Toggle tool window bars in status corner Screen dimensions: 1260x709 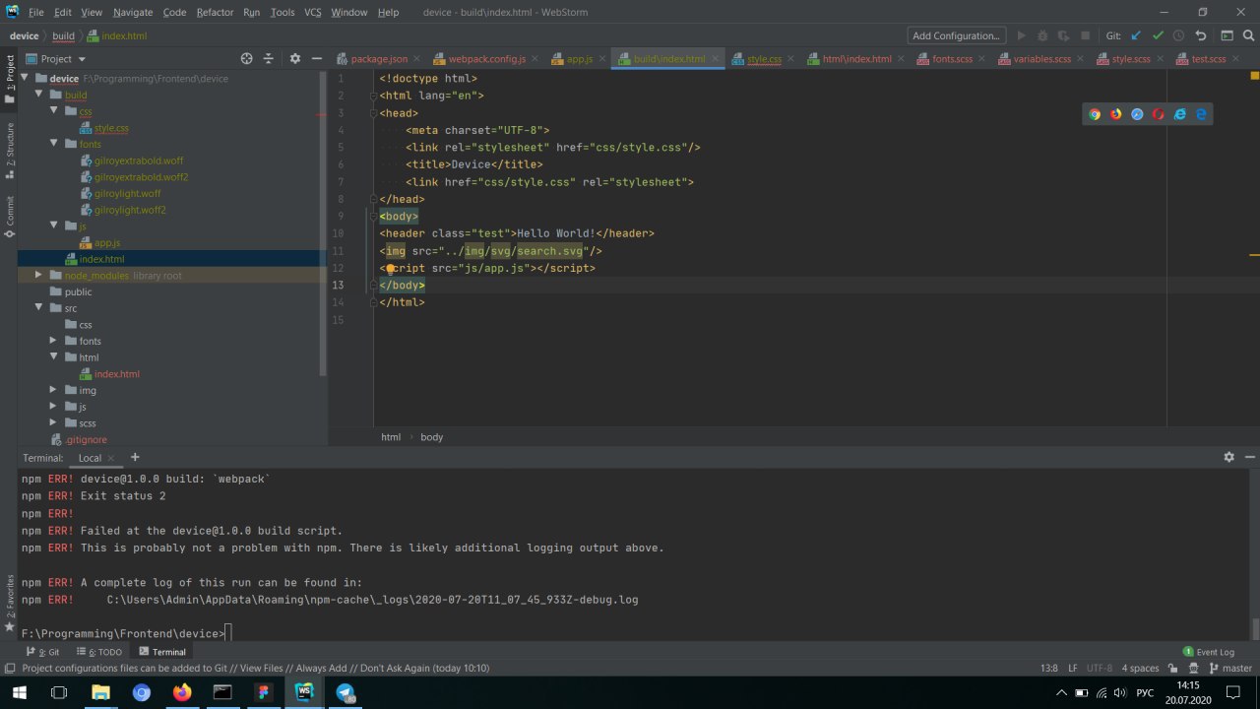coord(9,668)
